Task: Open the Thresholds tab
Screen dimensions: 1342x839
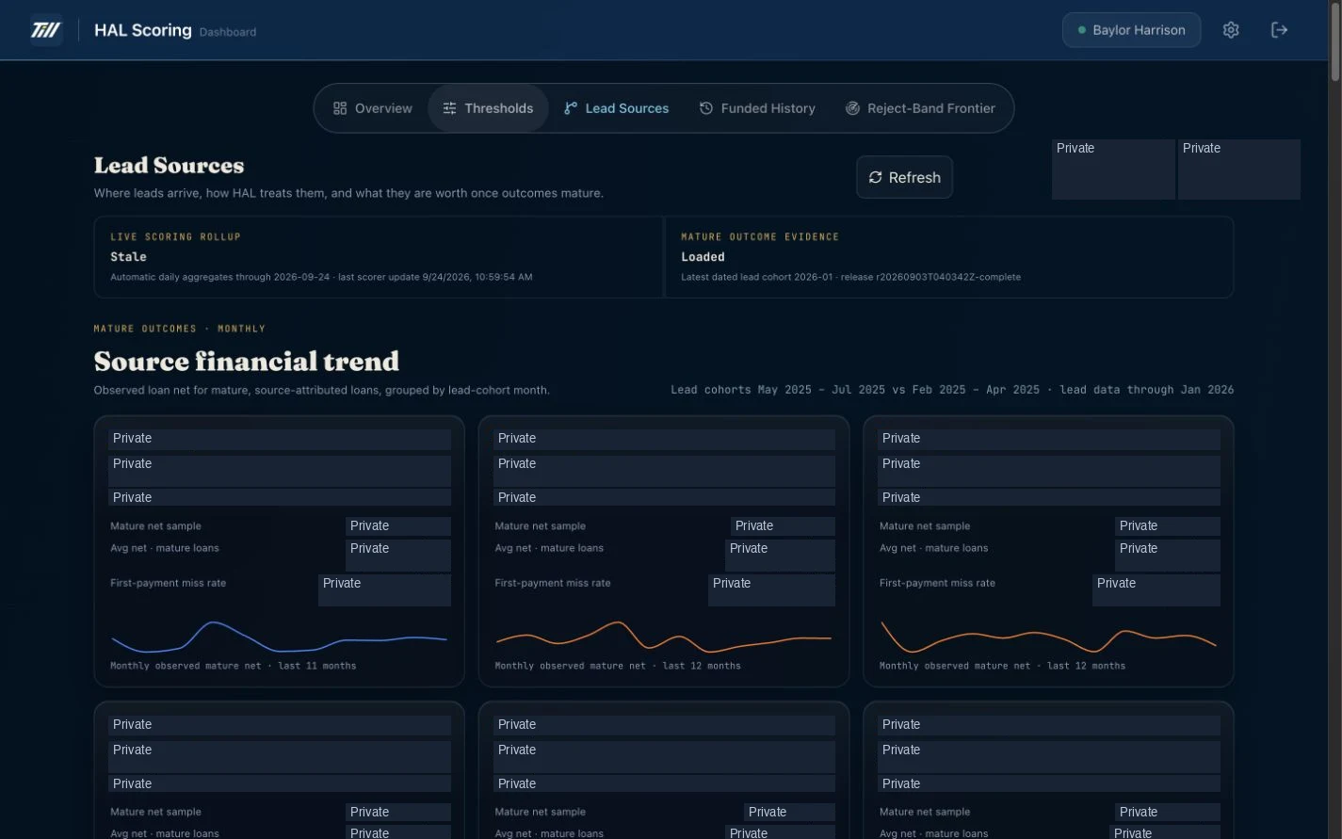Action: coord(488,108)
